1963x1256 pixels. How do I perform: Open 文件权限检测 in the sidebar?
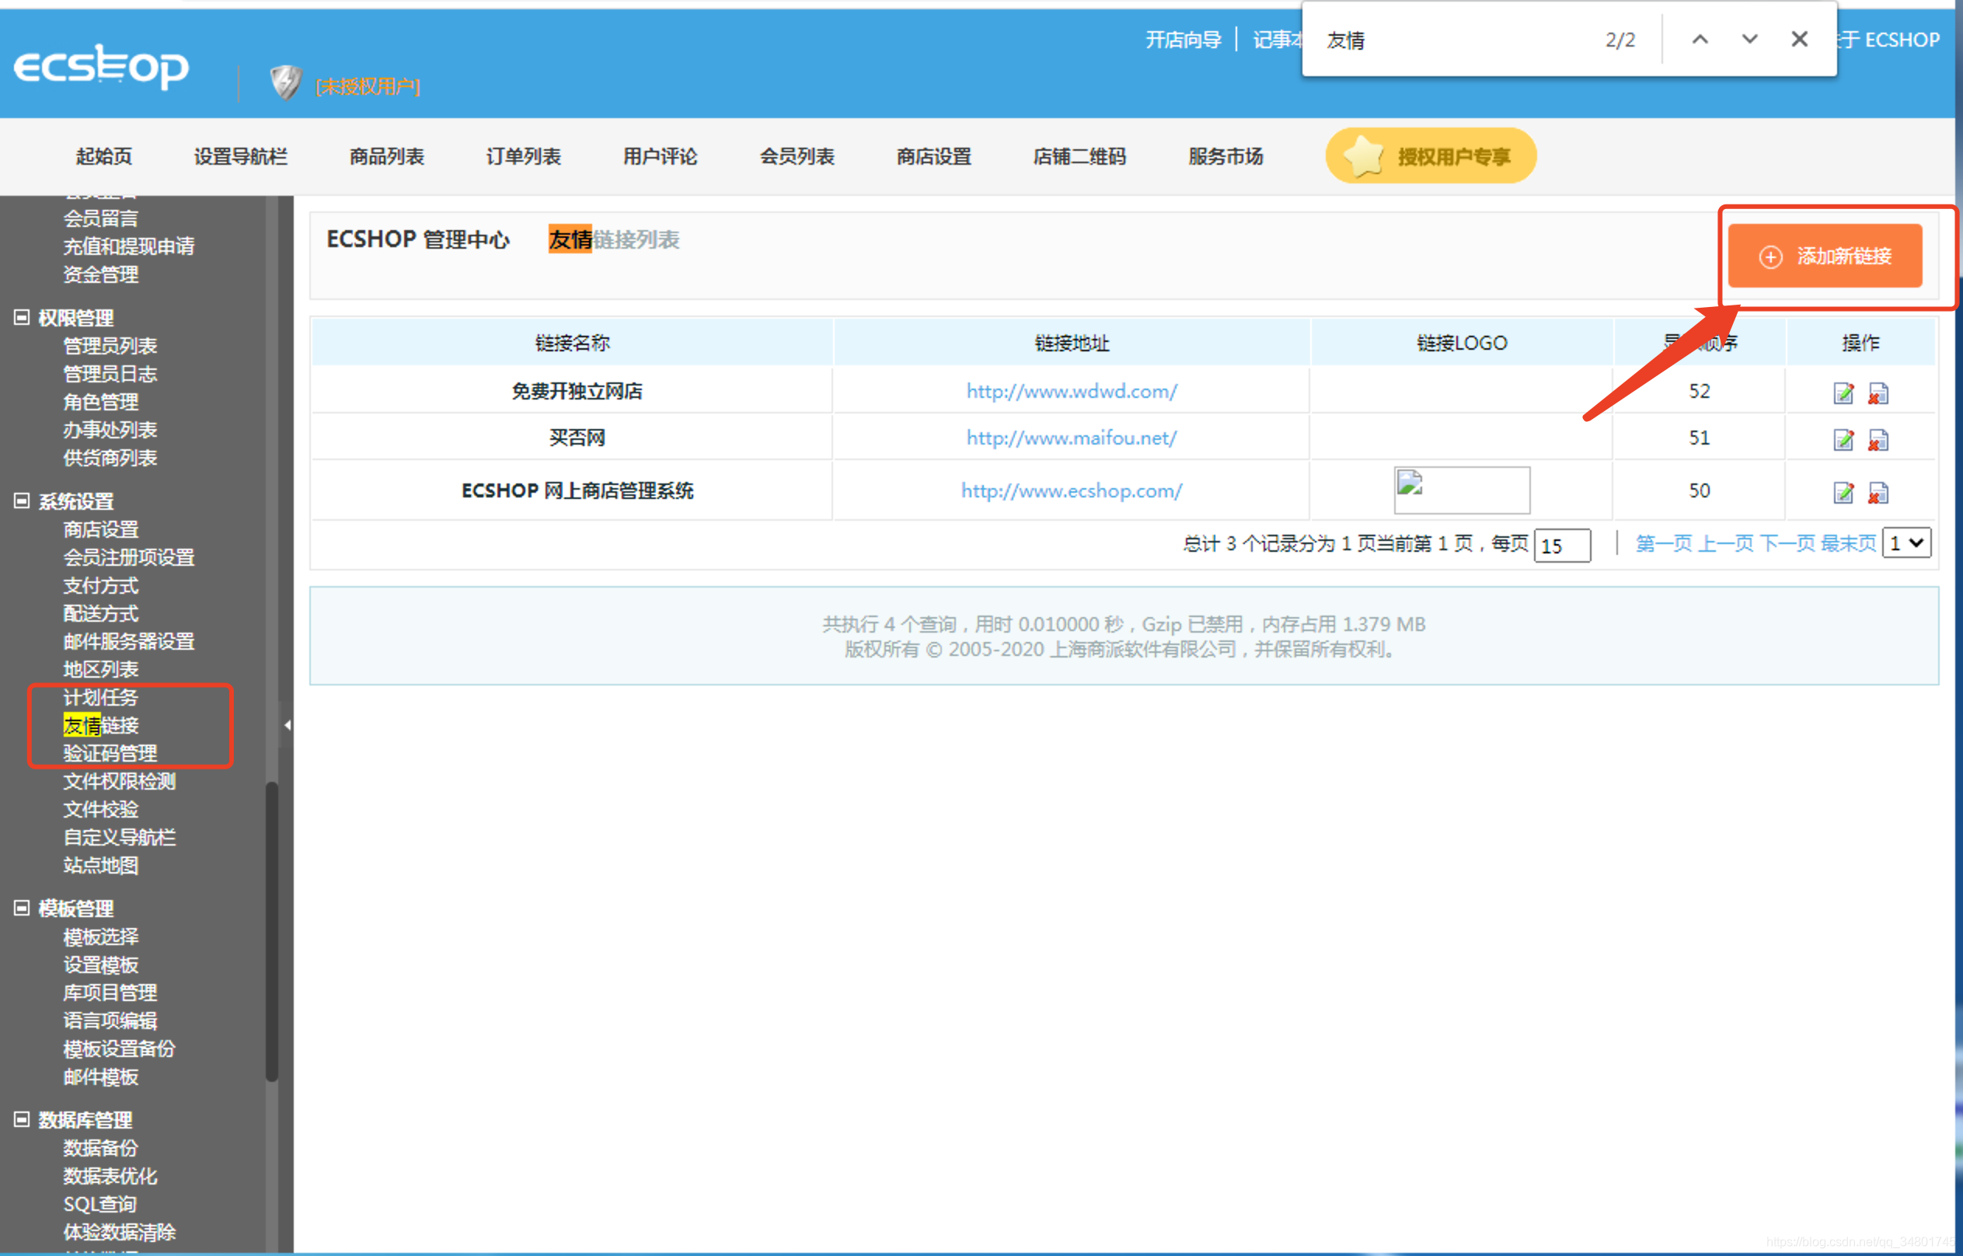pyautogui.click(x=120, y=781)
